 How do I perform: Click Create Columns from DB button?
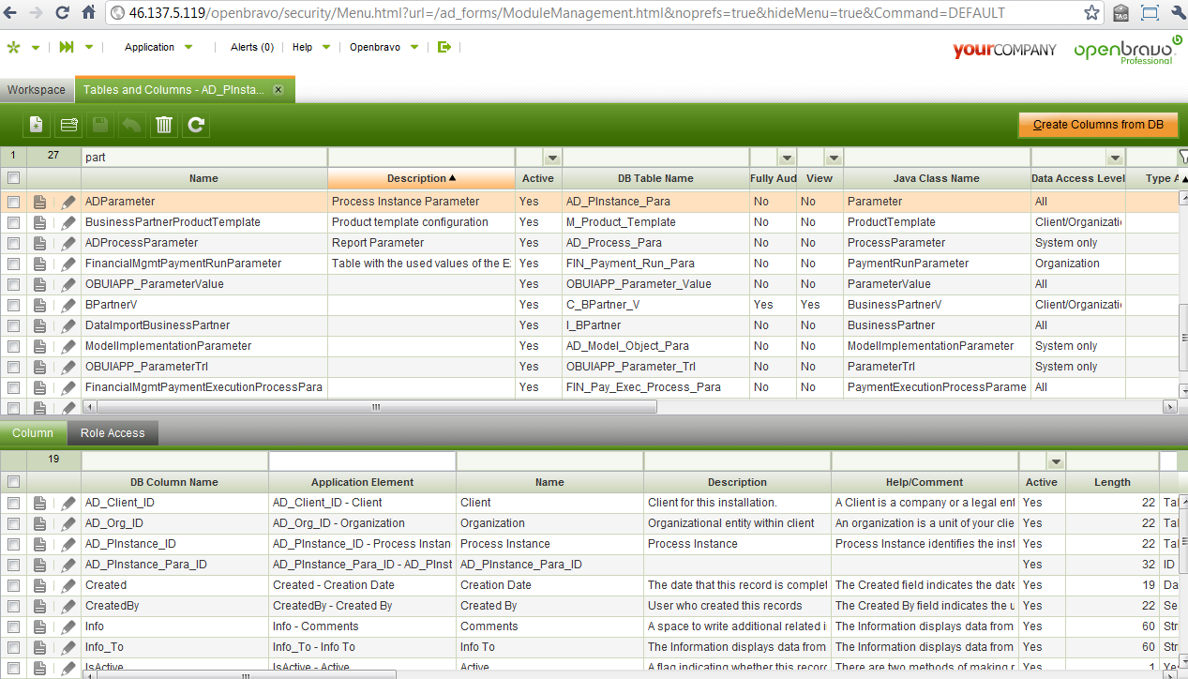(x=1098, y=125)
